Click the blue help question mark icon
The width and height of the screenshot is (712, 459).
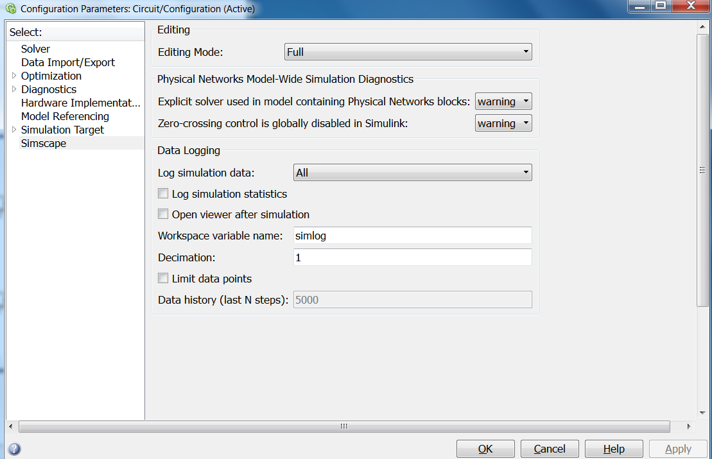click(14, 449)
